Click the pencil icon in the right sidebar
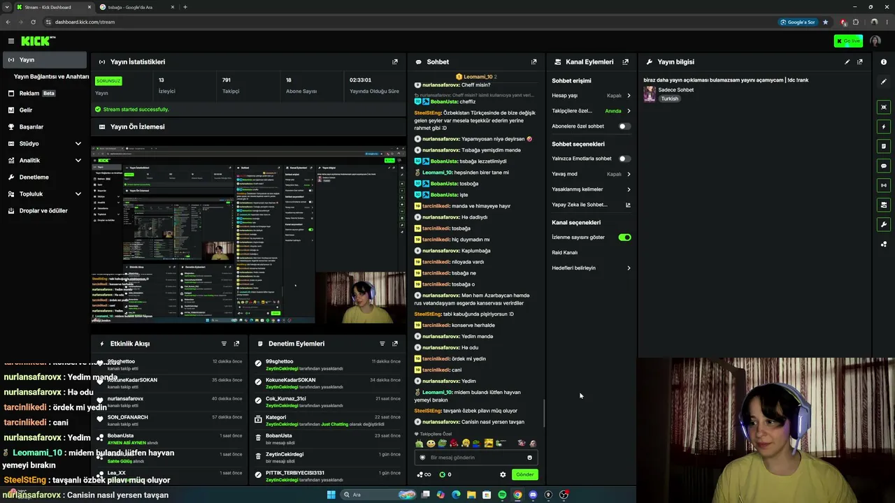Image resolution: width=895 pixels, height=503 pixels. (884, 82)
